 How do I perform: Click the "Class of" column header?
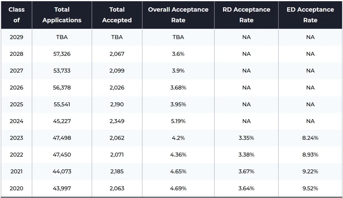pos(17,15)
